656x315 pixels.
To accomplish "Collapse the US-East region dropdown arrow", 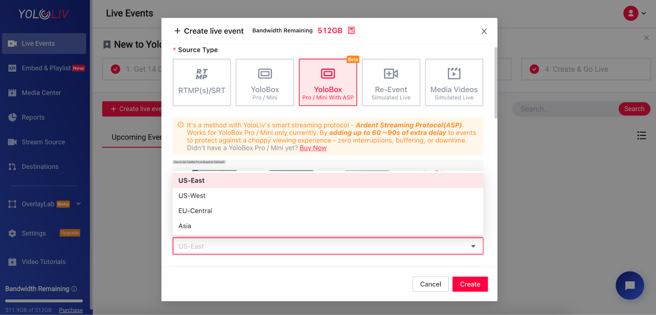I will click(x=473, y=246).
